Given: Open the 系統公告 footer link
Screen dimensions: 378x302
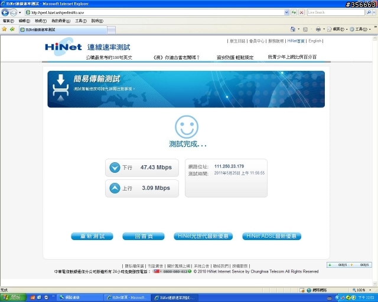Looking at the screenshot, I should pyautogui.click(x=201, y=266).
